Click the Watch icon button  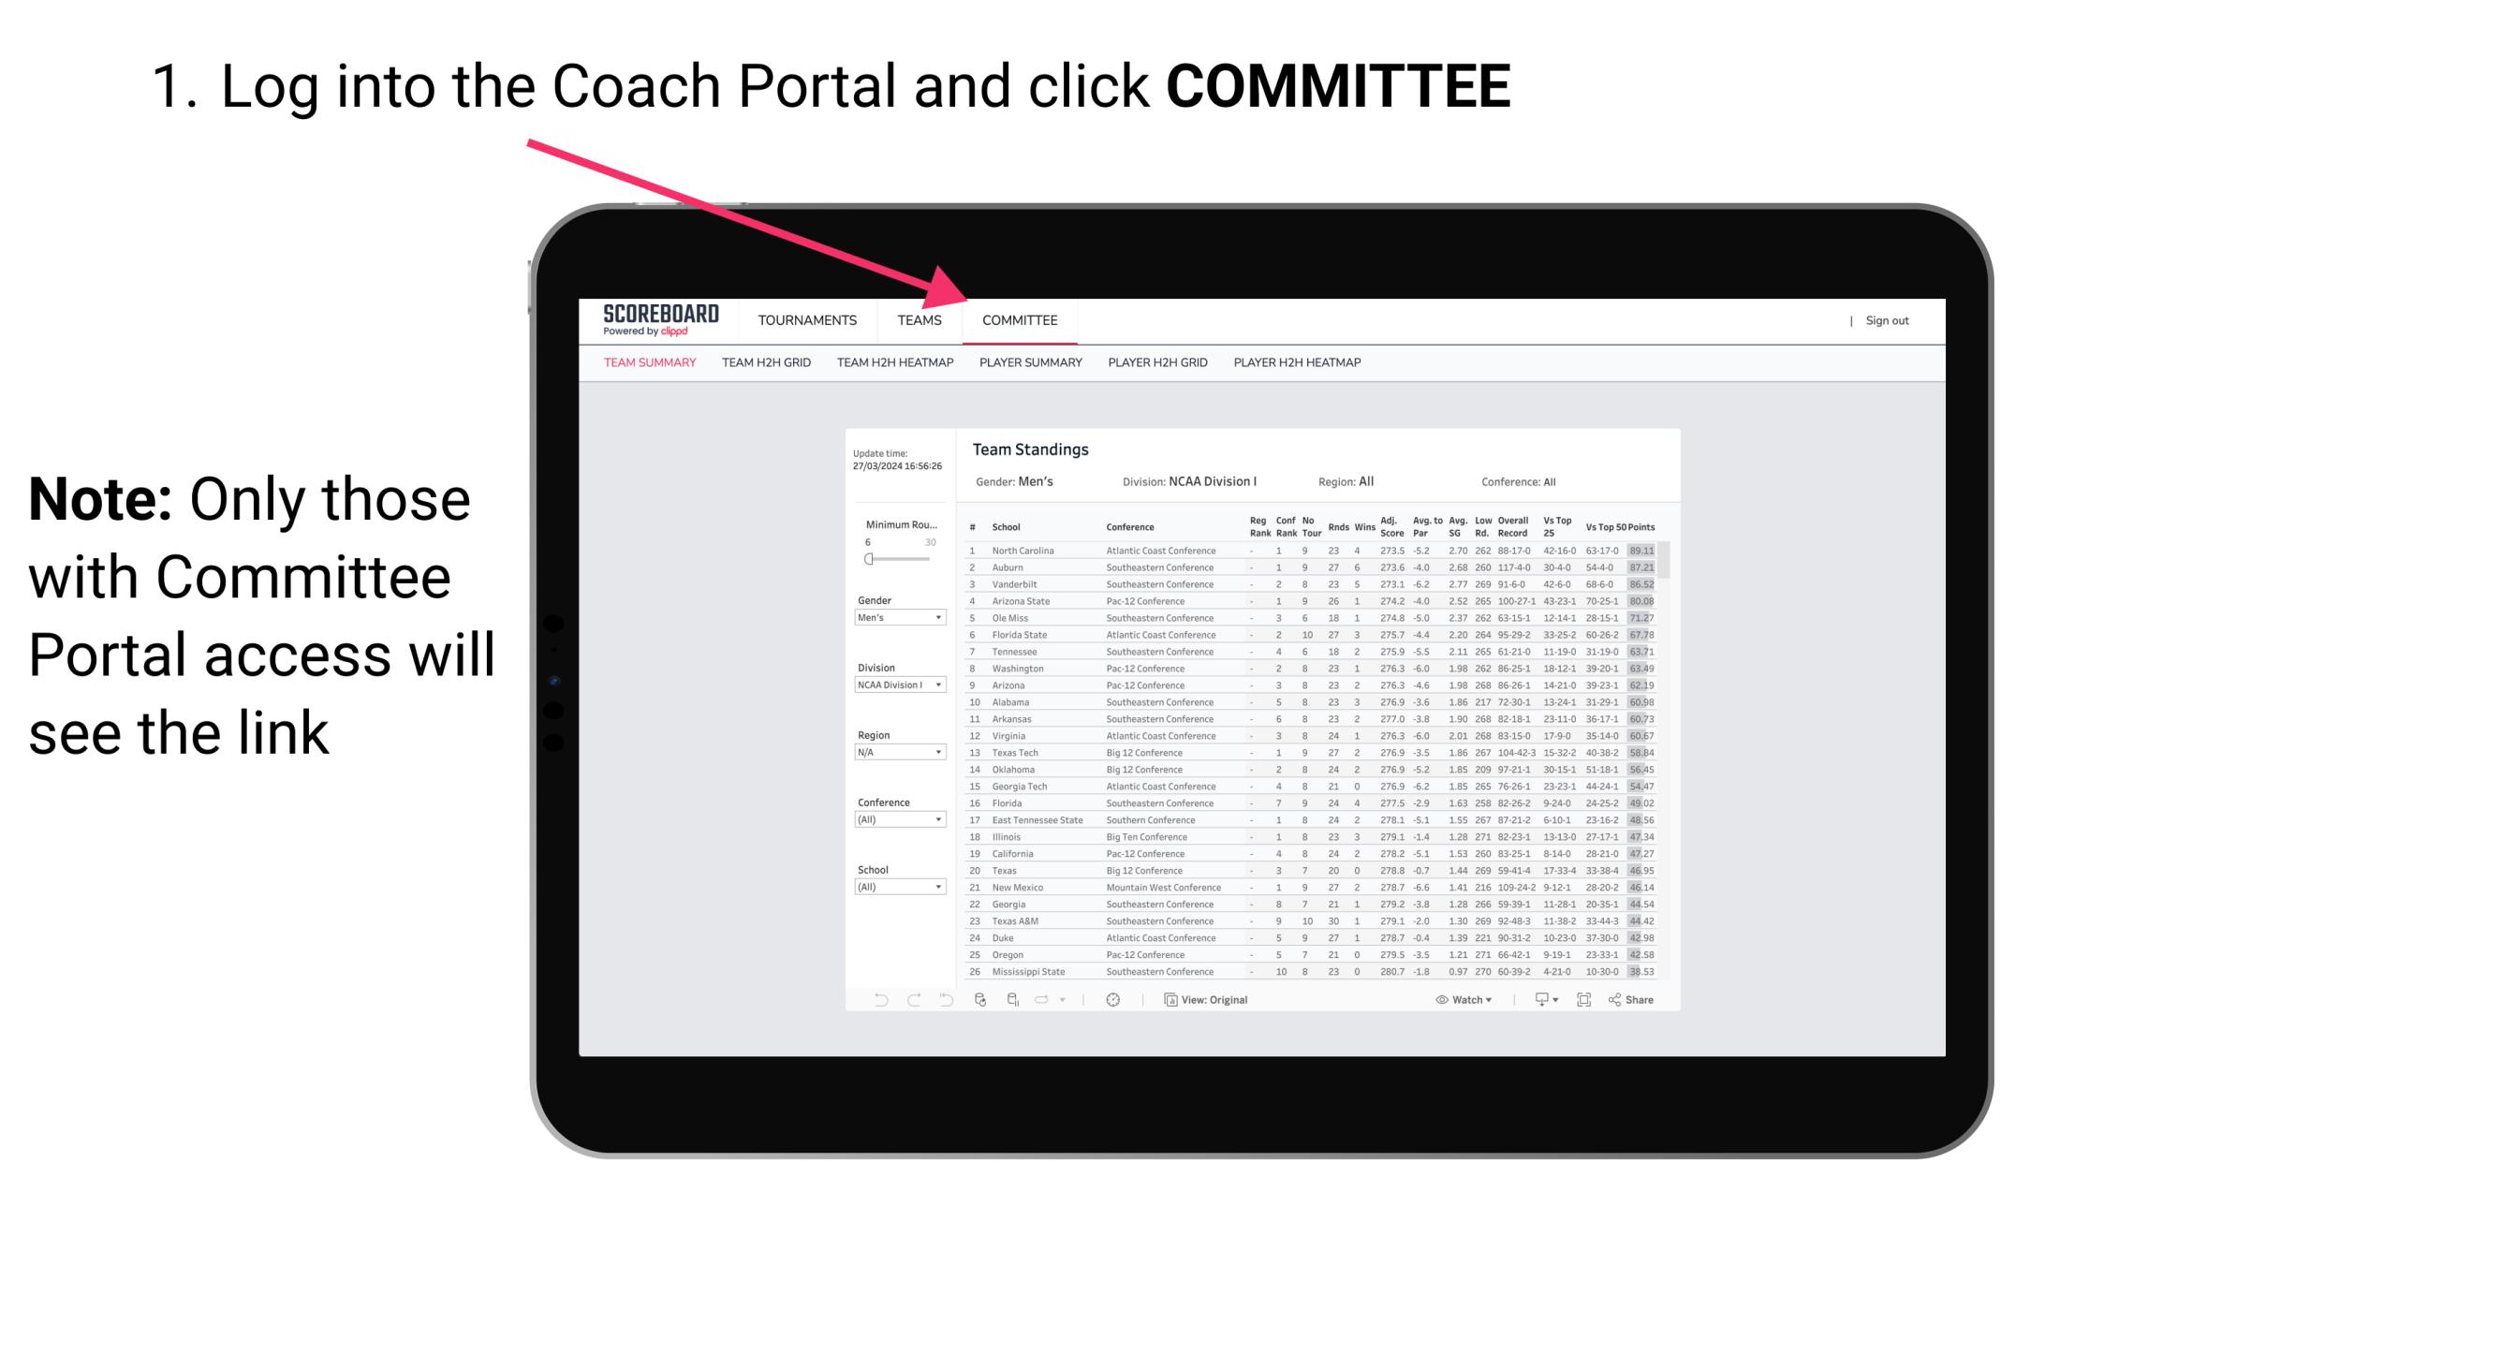(x=1439, y=1000)
